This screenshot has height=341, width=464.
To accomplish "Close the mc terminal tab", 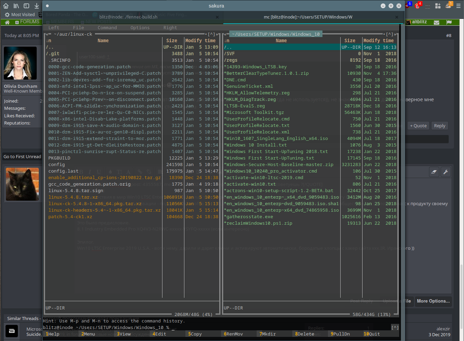I will [398, 17].
